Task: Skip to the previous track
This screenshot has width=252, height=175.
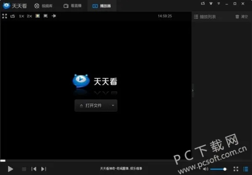Action: click(34, 169)
